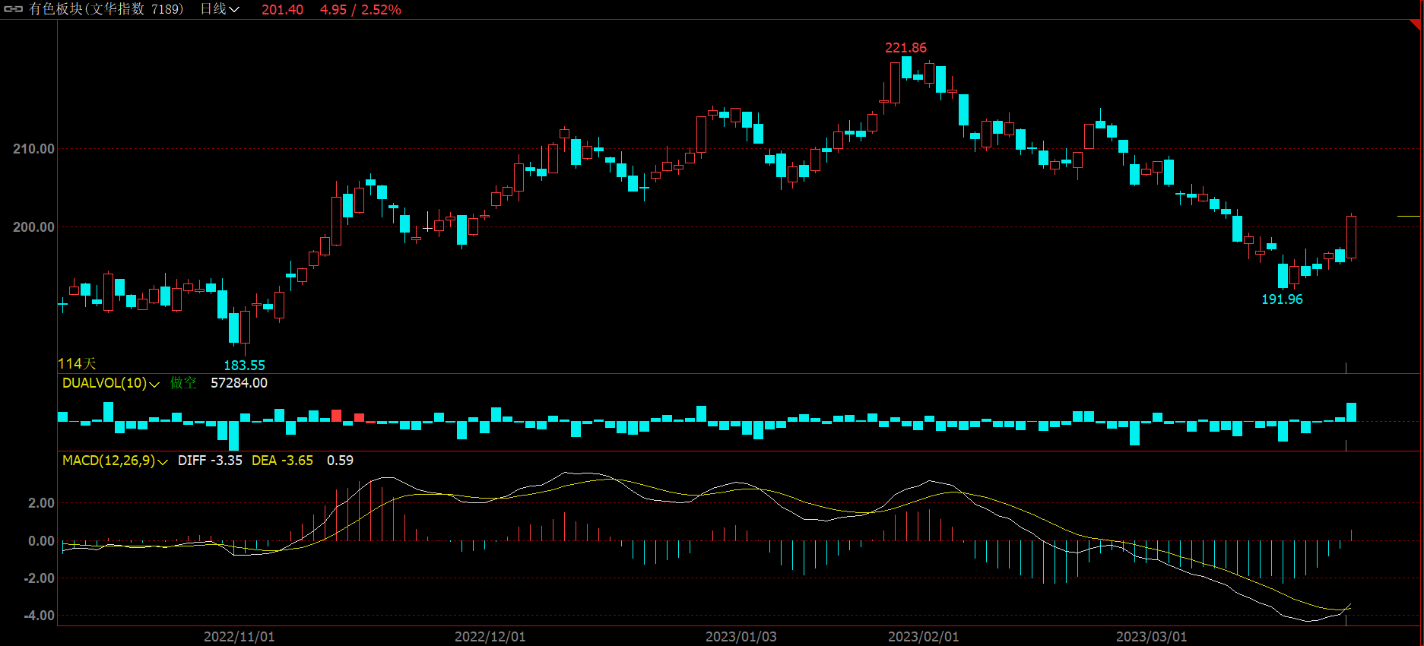Click the 191.96 recent low marker

[1282, 299]
